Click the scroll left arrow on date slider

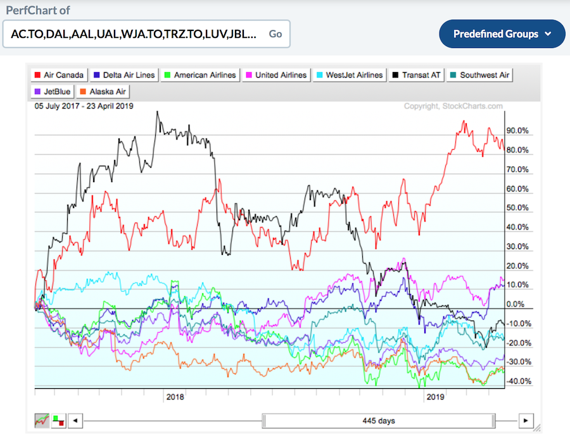tap(75, 420)
